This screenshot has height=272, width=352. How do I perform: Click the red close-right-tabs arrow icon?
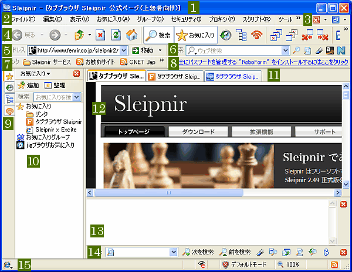(x=323, y=35)
